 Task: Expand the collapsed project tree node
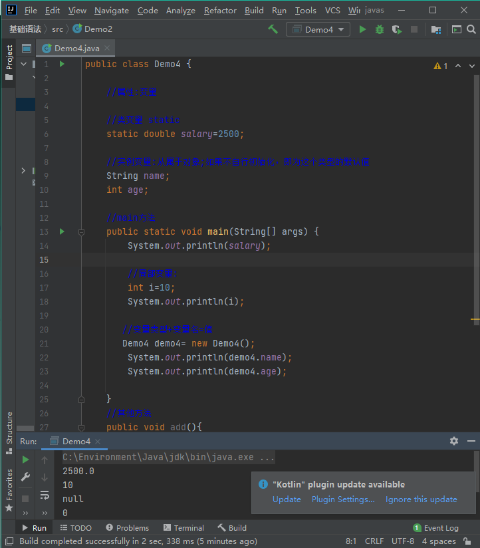click(x=24, y=171)
